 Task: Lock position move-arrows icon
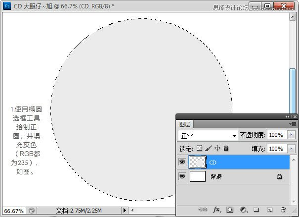[x=217, y=148]
